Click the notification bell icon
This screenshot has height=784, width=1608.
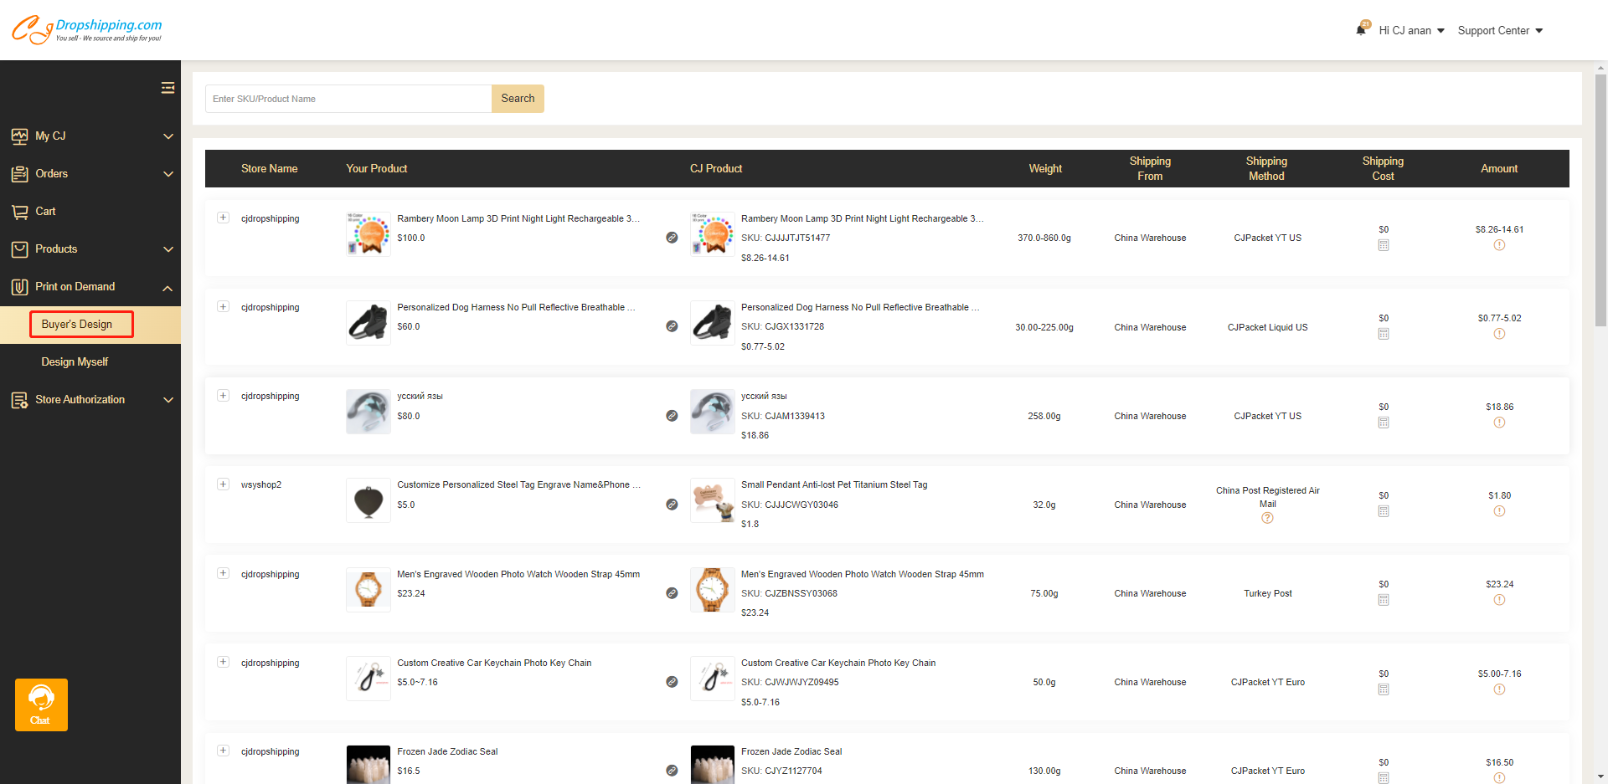[x=1361, y=30]
